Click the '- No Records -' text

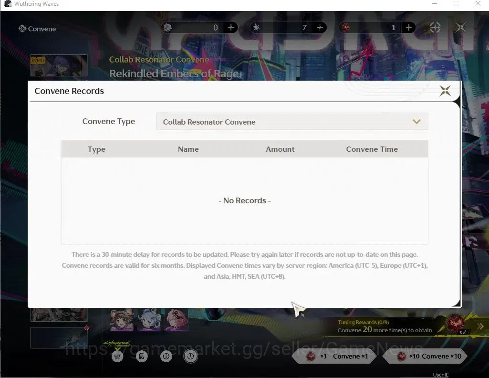[x=244, y=200]
